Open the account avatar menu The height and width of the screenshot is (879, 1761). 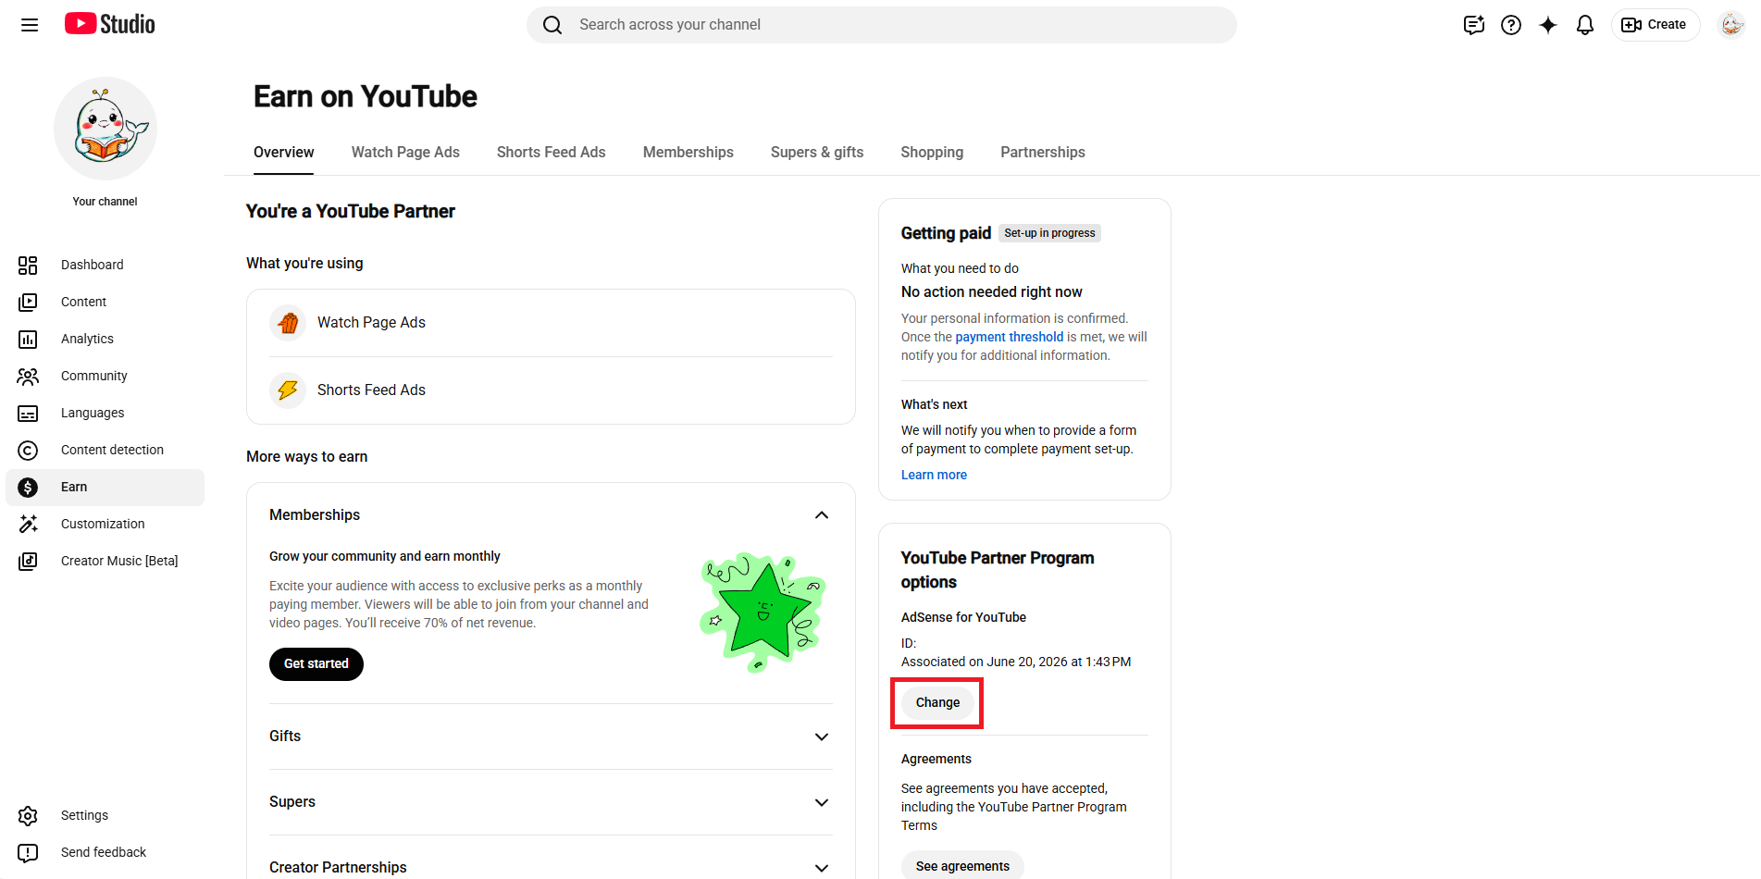click(x=1731, y=25)
